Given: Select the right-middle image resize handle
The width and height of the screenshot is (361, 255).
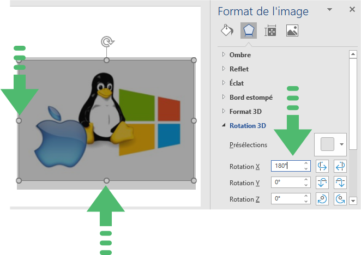Looking at the screenshot, I should click(194, 120).
